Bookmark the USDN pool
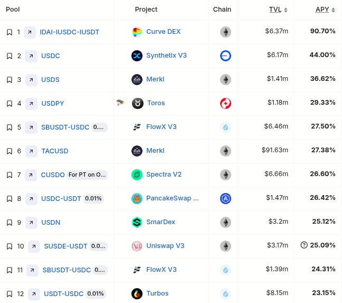This screenshot has height=303, width=342. [9, 223]
